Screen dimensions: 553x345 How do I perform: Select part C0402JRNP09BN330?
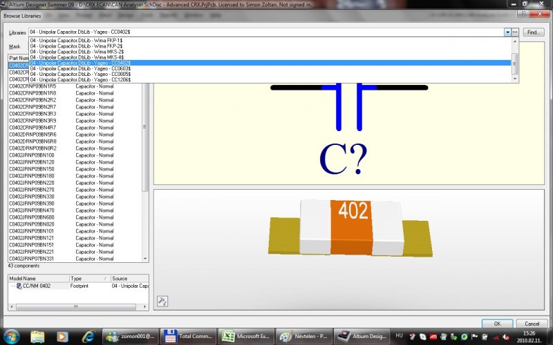pos(75,197)
